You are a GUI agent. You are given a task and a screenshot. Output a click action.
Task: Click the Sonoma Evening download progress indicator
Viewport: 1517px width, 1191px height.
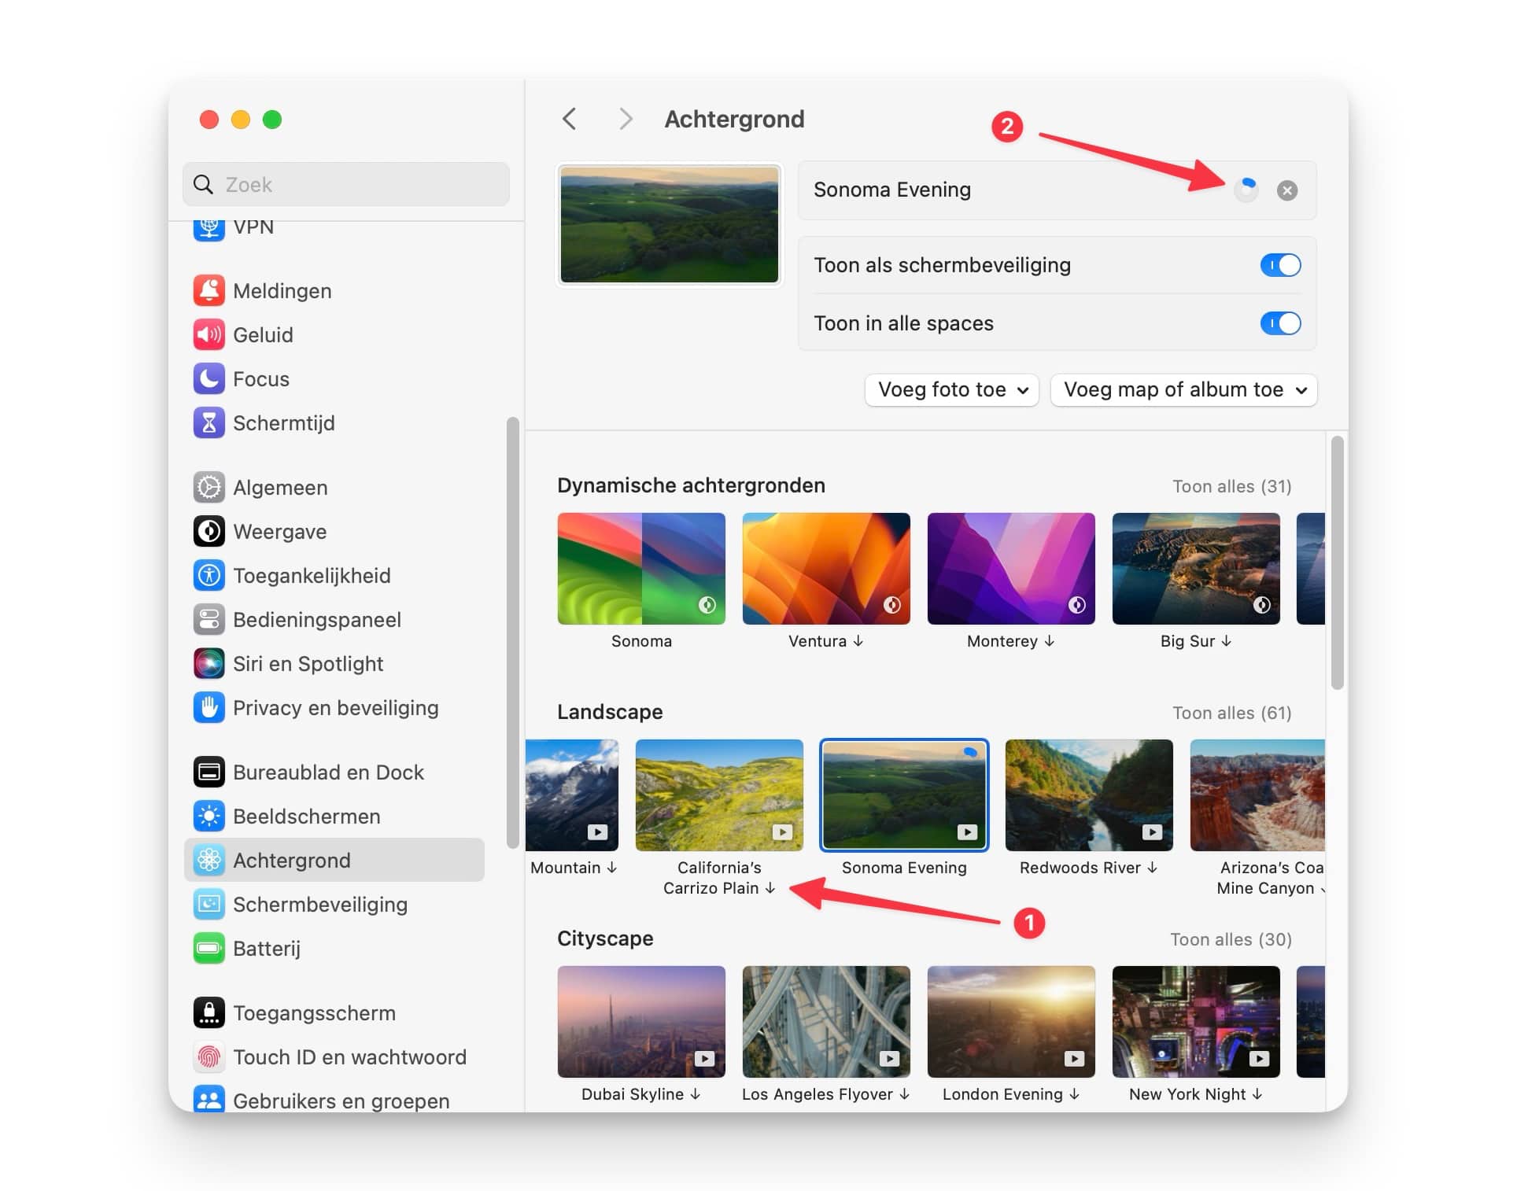point(1246,190)
